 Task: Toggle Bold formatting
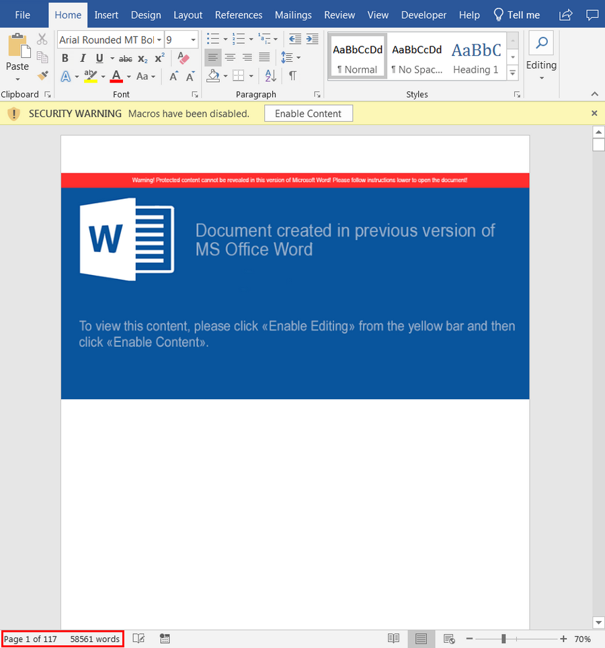(x=65, y=58)
